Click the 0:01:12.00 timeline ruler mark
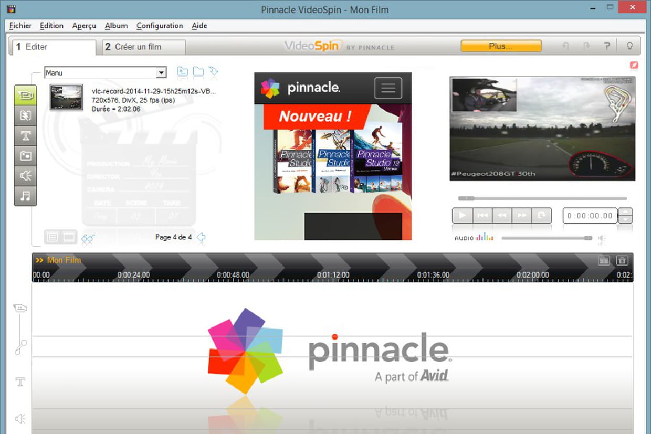The height and width of the screenshot is (434, 651). pos(333,275)
